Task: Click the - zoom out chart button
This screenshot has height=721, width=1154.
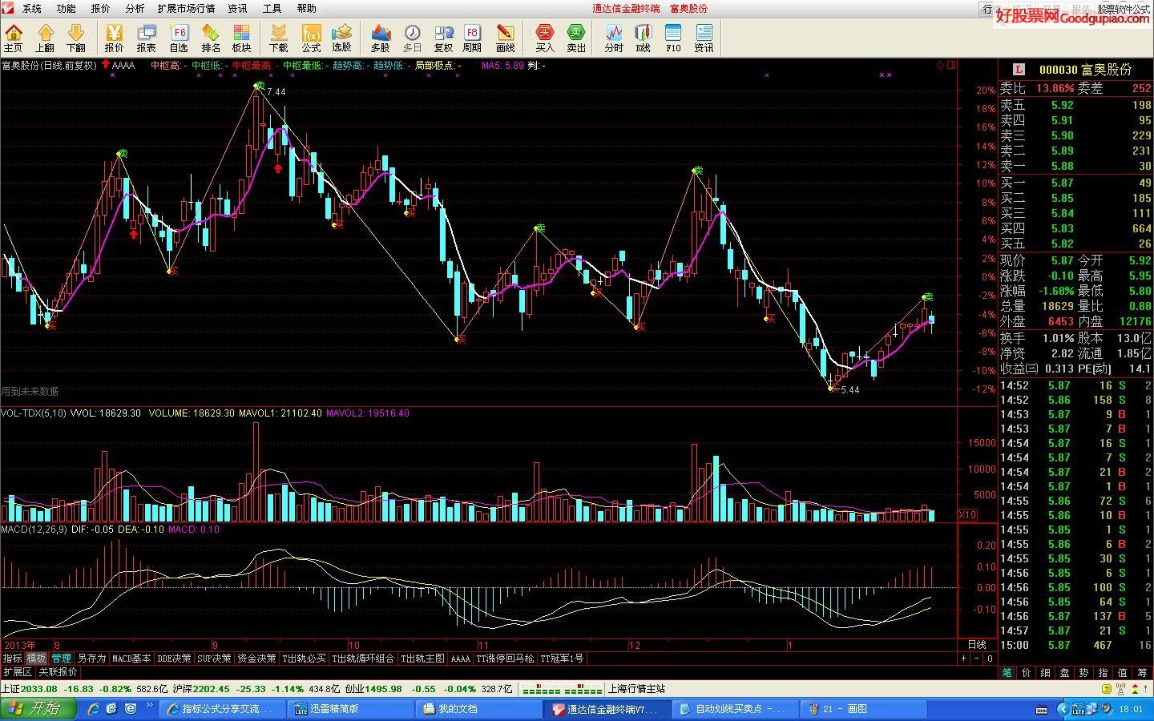Action: coord(977,659)
